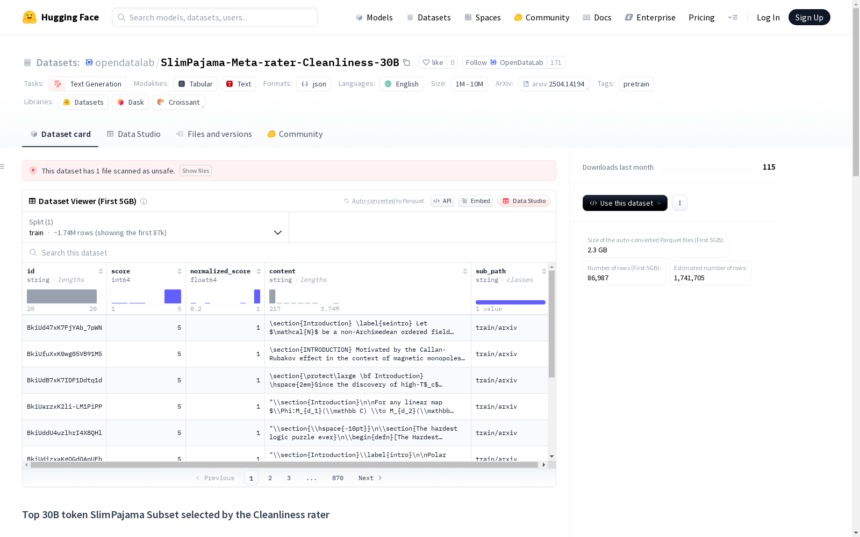Click the table vertical scrollbar thumb
The image size is (860, 537).
(551, 324)
